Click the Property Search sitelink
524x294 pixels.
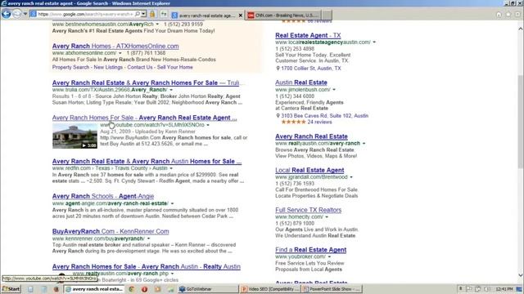pos(70,67)
